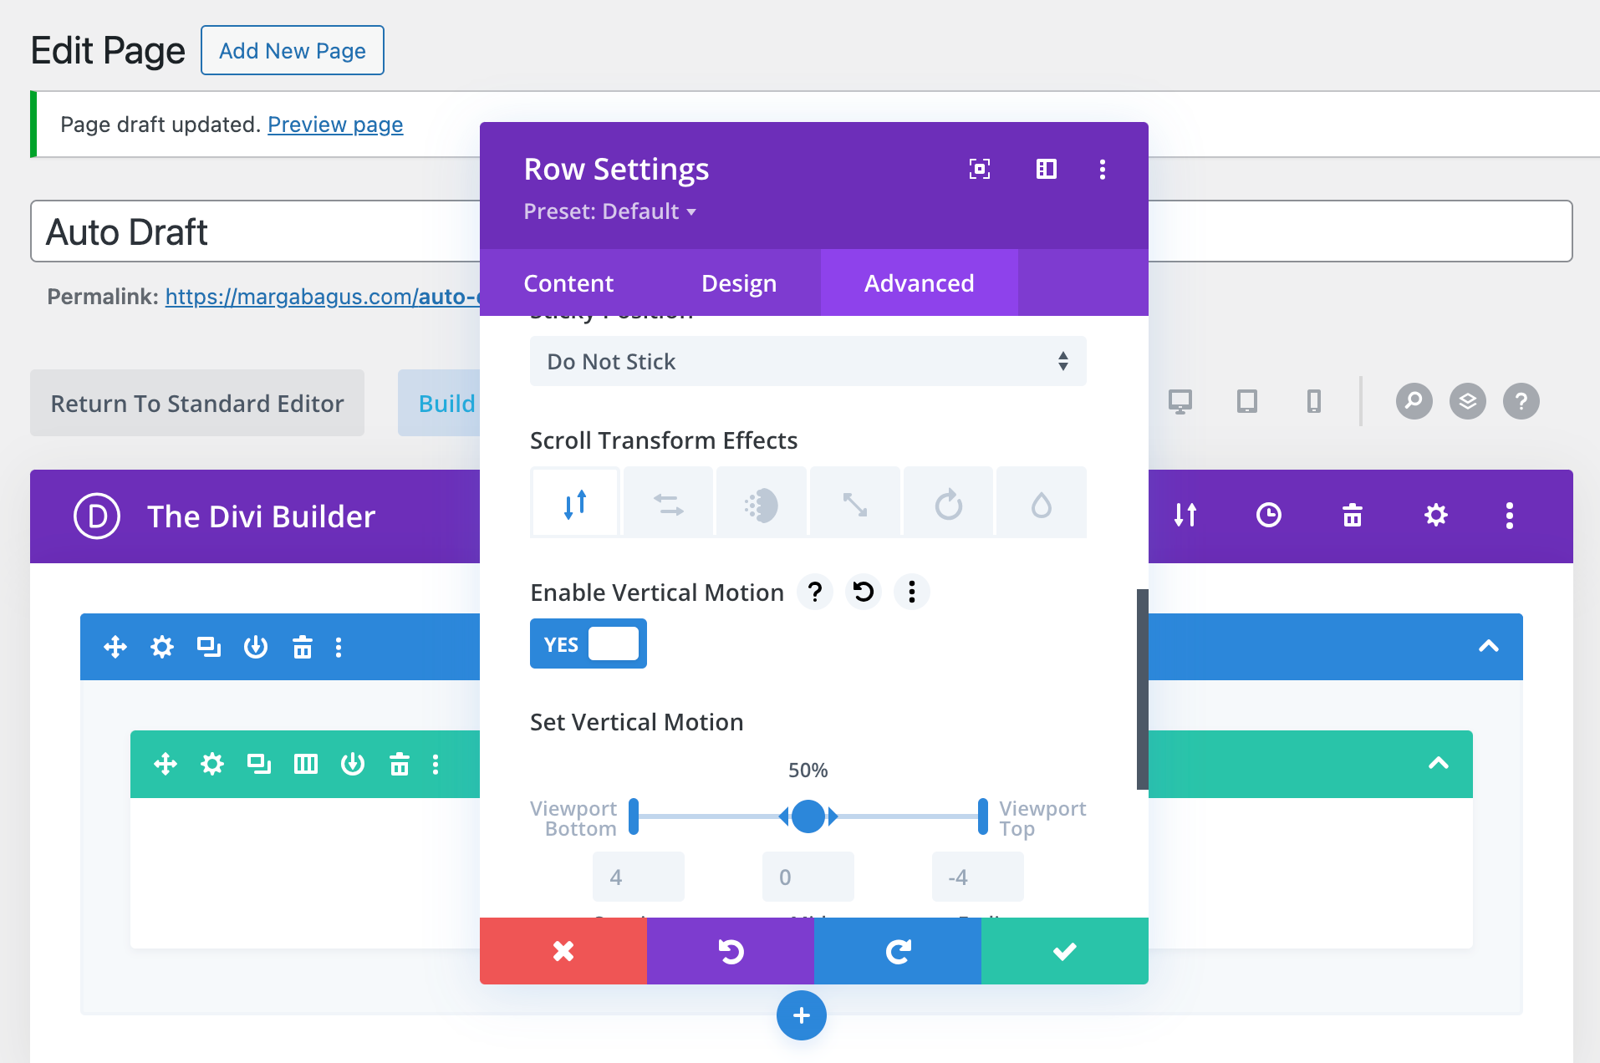
Task: Undo last change in Row Settings footer
Action: click(x=731, y=951)
